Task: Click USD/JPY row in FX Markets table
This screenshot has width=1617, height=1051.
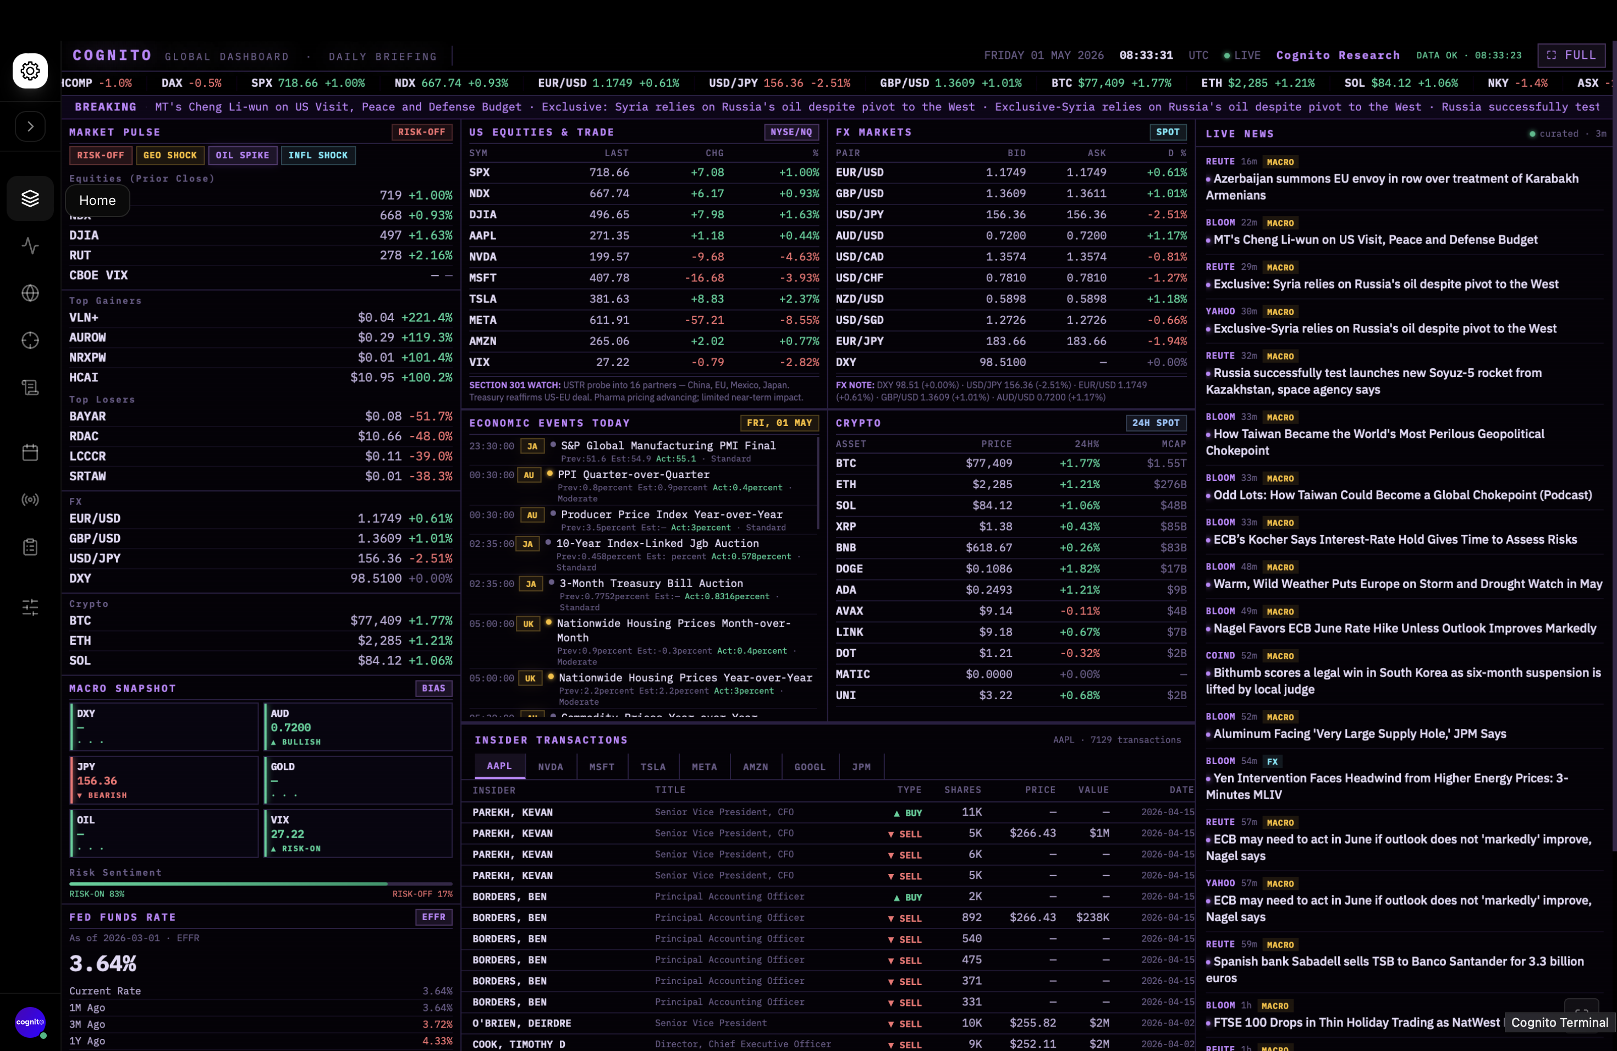Action: click(x=1011, y=214)
